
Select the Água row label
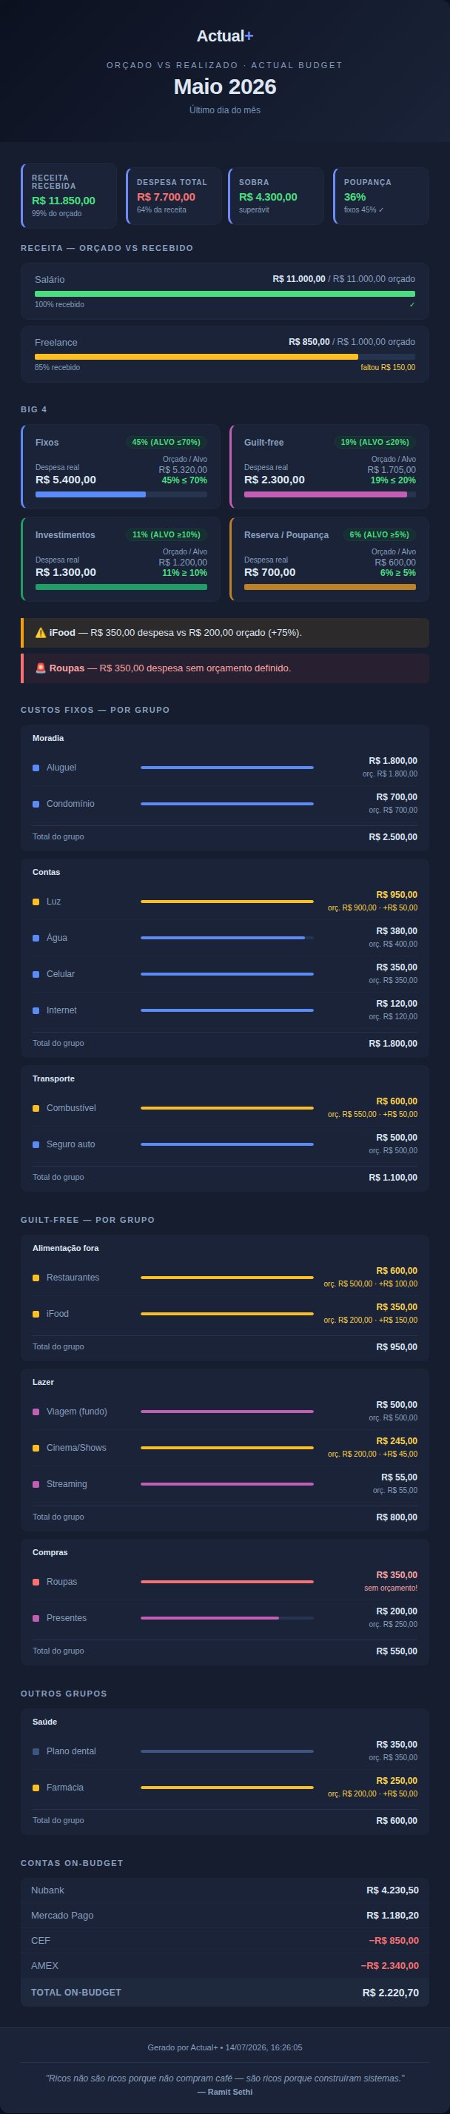(x=57, y=937)
